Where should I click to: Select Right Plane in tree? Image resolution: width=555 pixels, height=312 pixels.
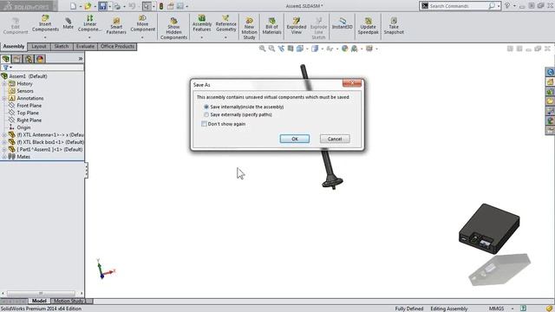click(29, 120)
